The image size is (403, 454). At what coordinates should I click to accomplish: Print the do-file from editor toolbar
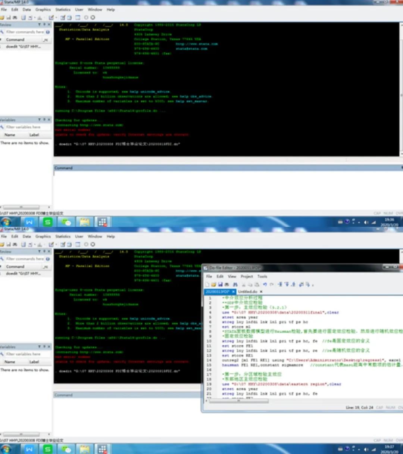pos(227,284)
